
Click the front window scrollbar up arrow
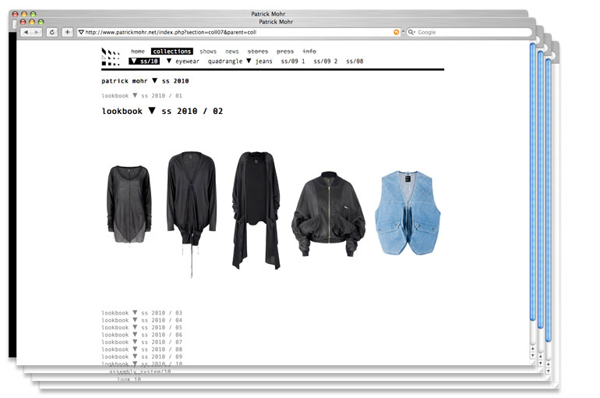(533, 349)
